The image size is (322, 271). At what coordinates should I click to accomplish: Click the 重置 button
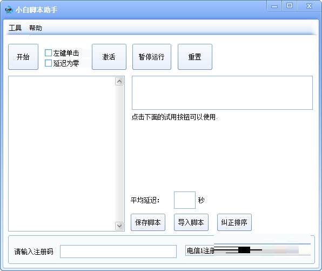[x=195, y=57]
